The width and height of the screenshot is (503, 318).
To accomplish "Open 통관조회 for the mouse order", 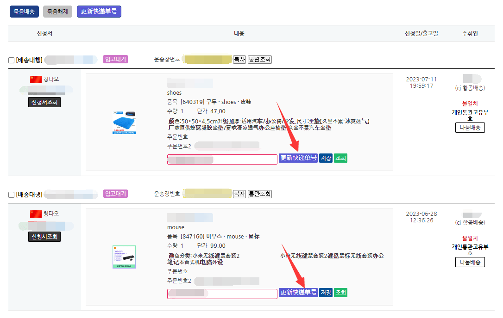I will point(260,194).
